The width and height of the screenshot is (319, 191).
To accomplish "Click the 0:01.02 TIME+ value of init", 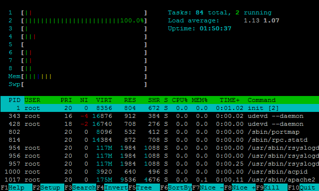I will [230, 108].
